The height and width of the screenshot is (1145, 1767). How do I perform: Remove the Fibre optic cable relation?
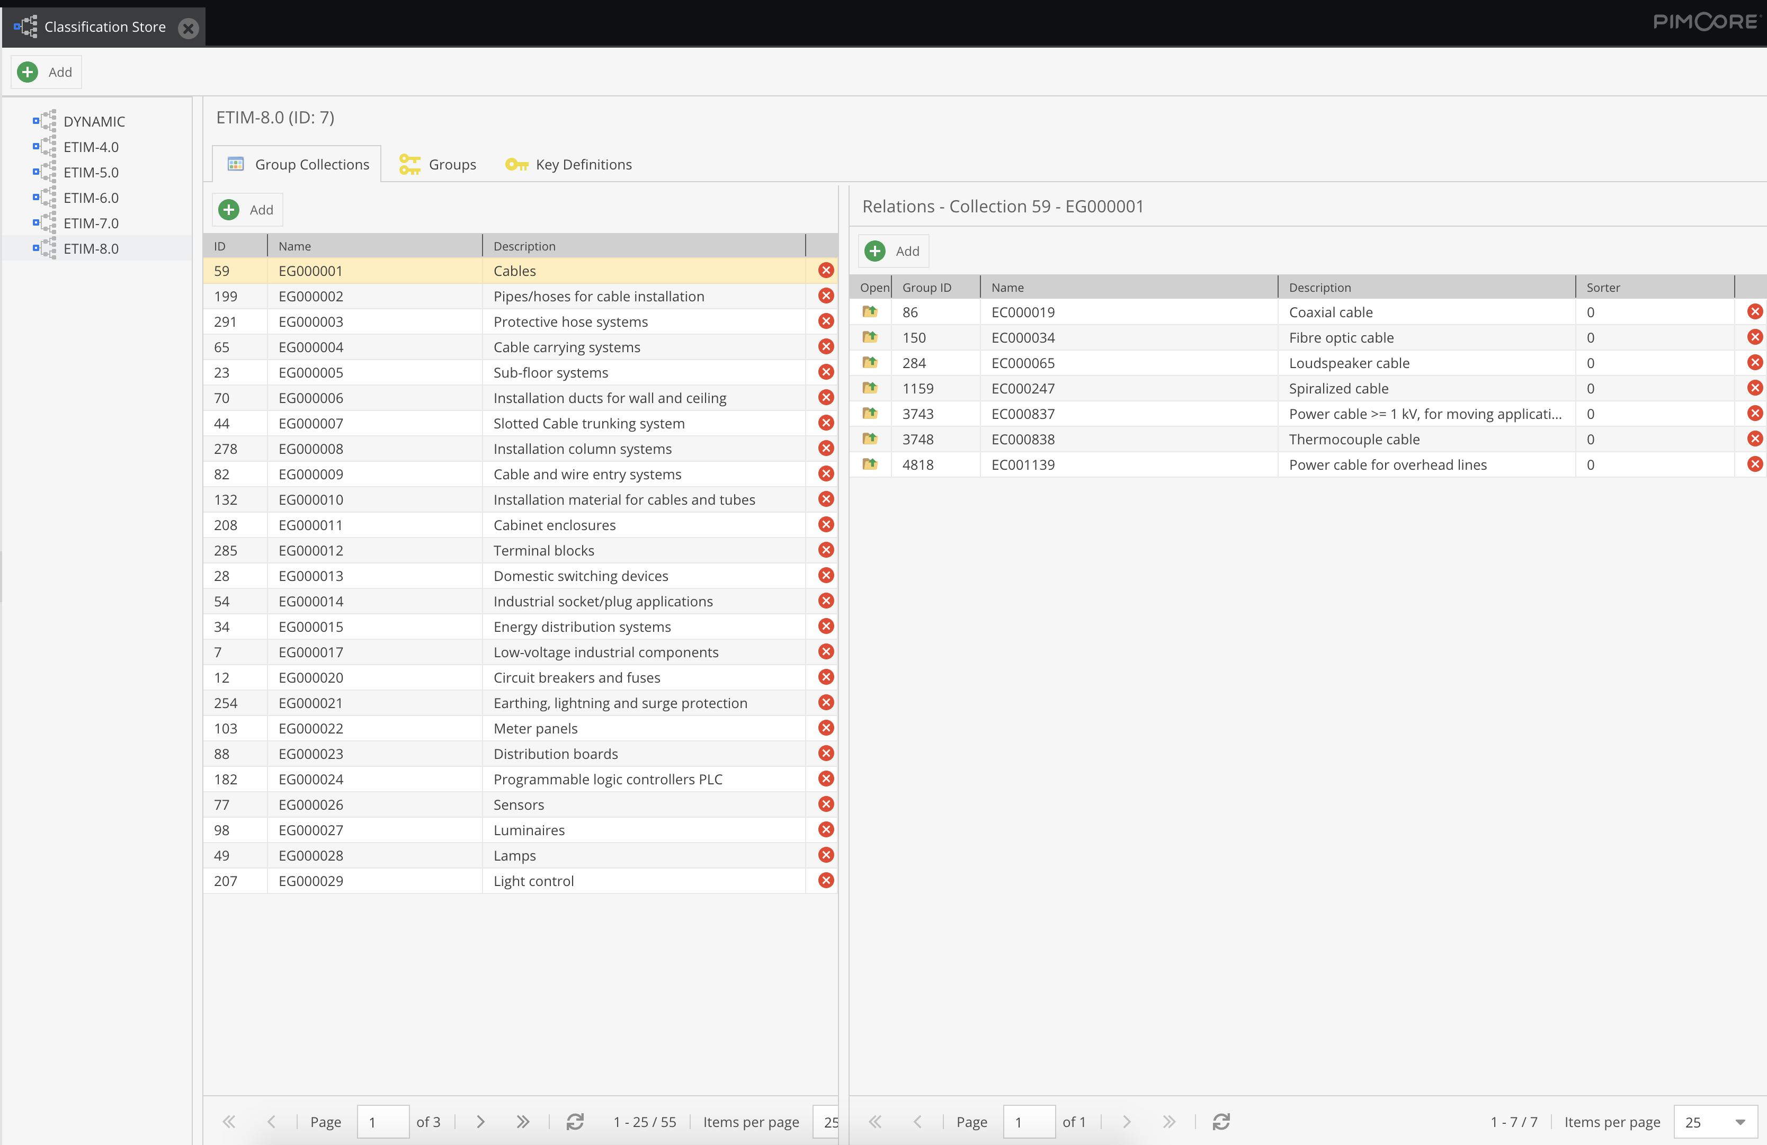pos(1754,337)
